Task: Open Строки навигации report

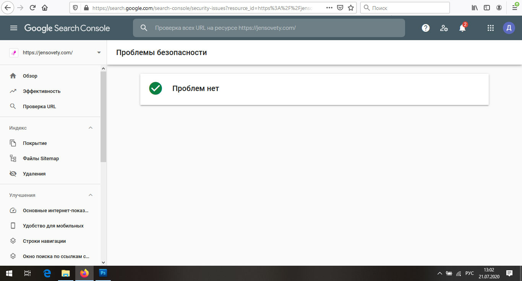Action: point(44,241)
